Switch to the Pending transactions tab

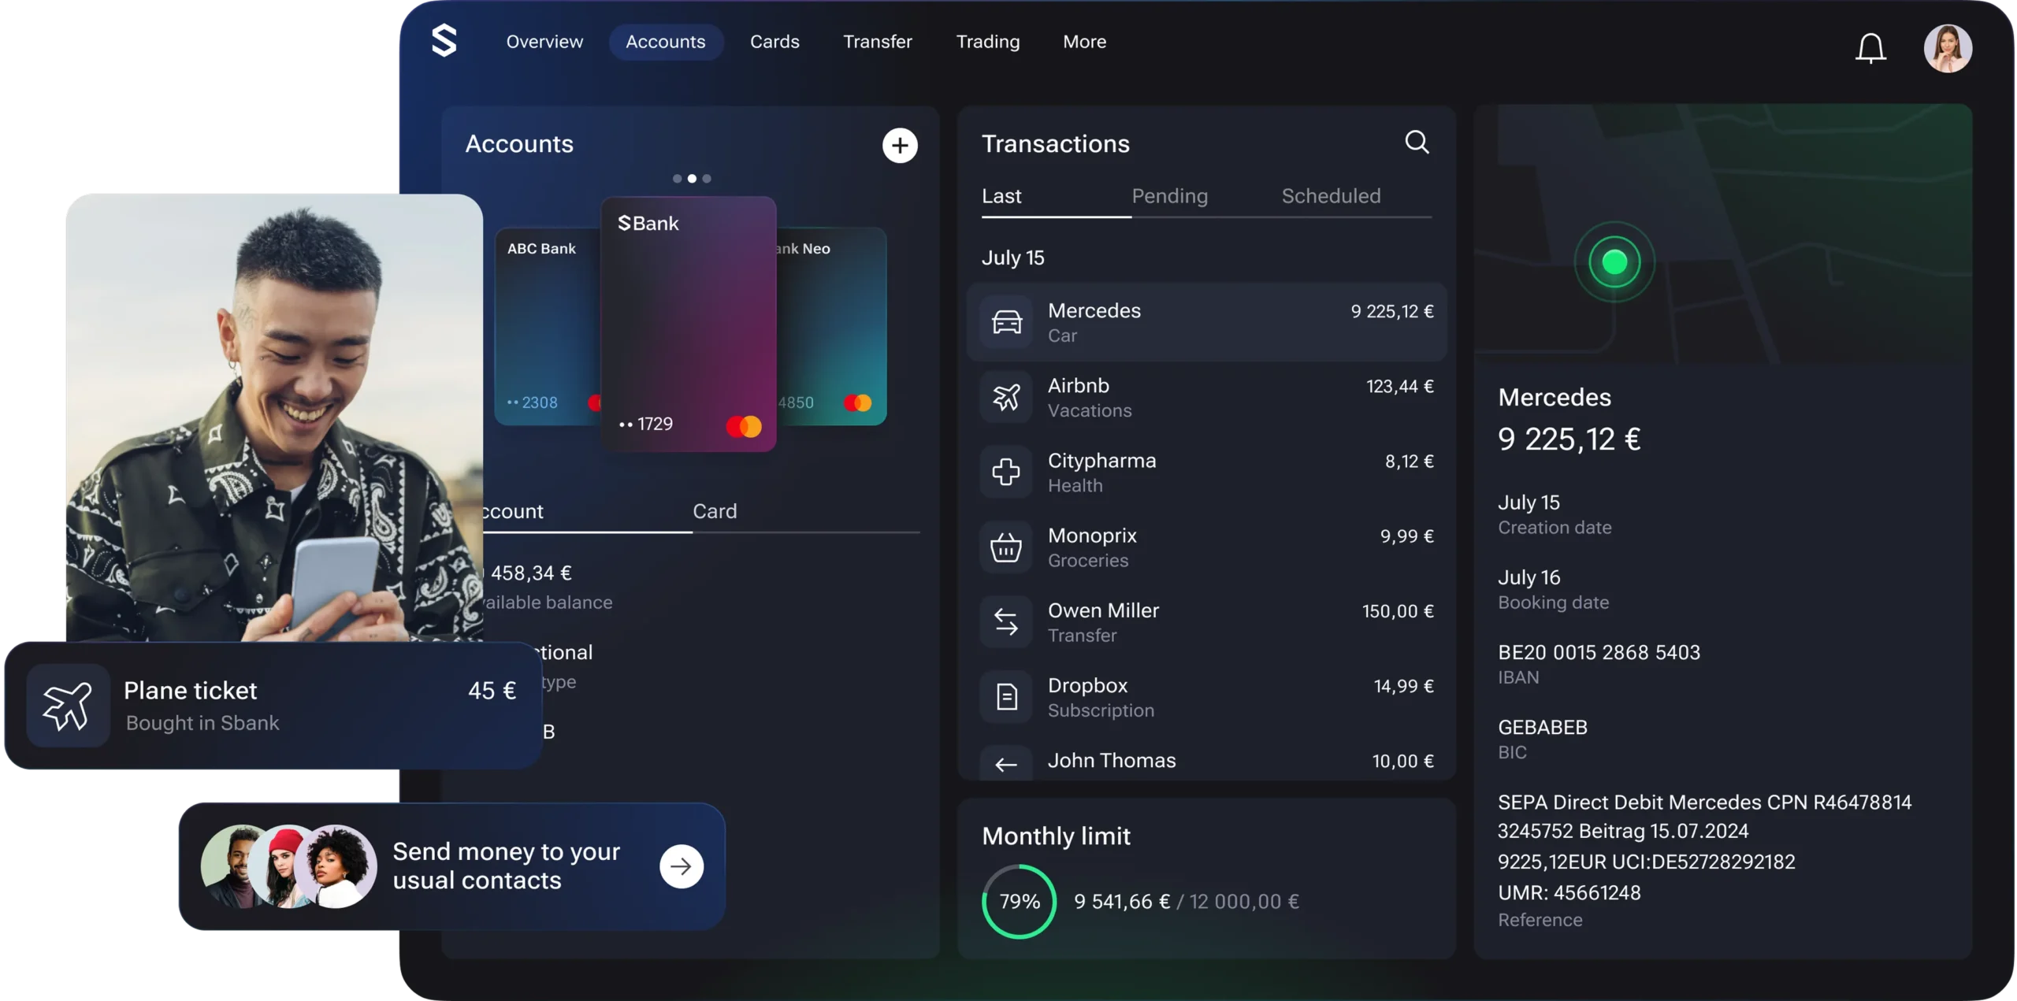1169,196
